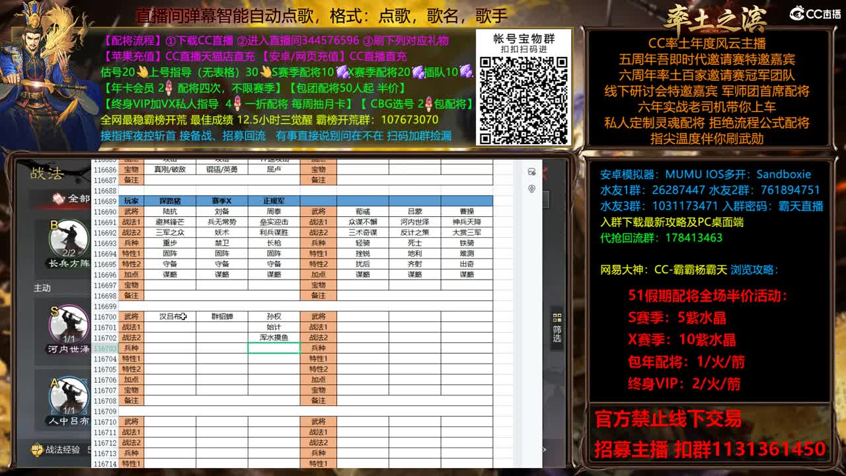
Task: Select the cell containing 屈卢
Action: point(274,169)
